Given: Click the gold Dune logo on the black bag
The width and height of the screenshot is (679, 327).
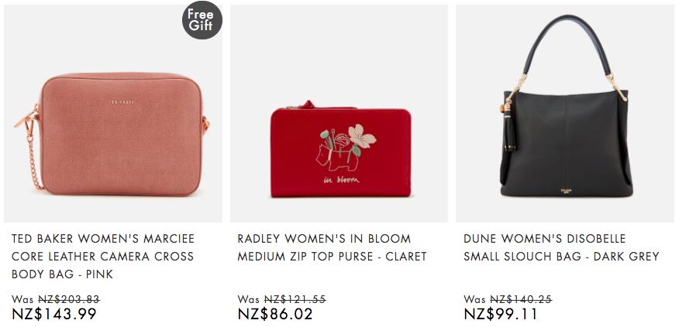Looking at the screenshot, I should (x=567, y=190).
